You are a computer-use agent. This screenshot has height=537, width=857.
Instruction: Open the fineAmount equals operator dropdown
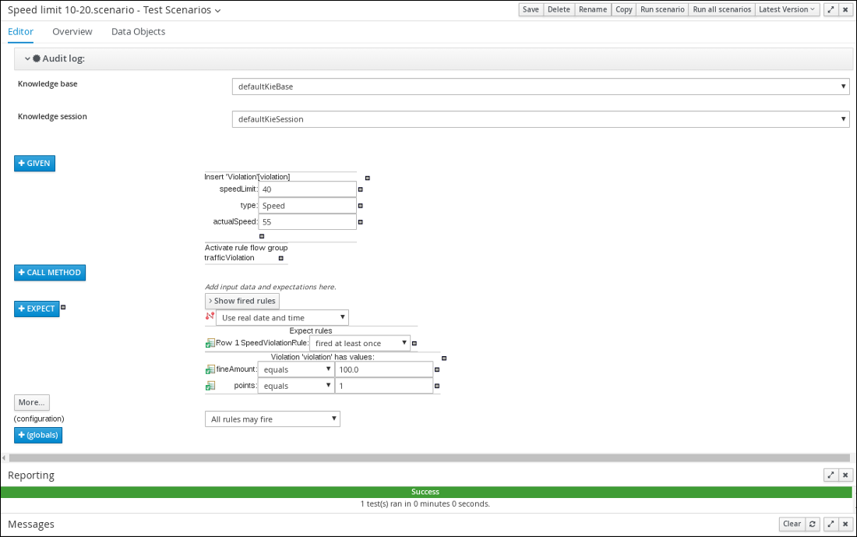coord(296,369)
